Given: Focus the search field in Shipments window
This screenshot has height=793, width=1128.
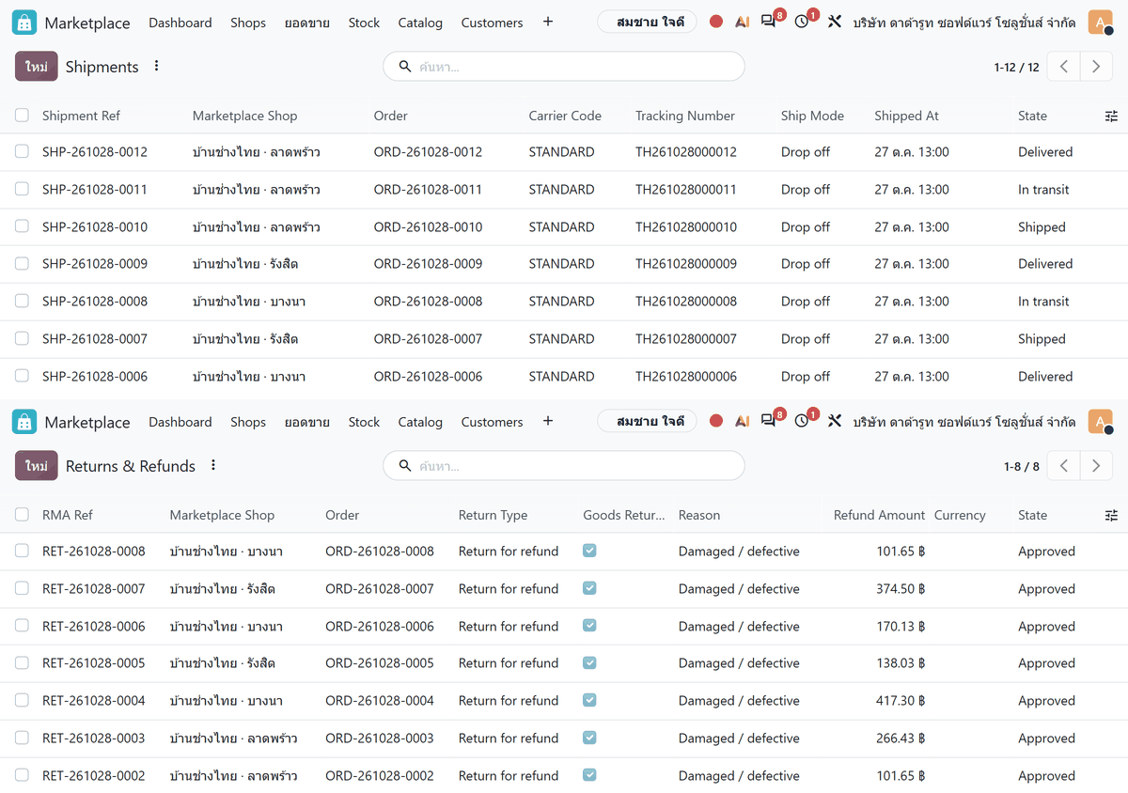Looking at the screenshot, I should click(x=564, y=67).
